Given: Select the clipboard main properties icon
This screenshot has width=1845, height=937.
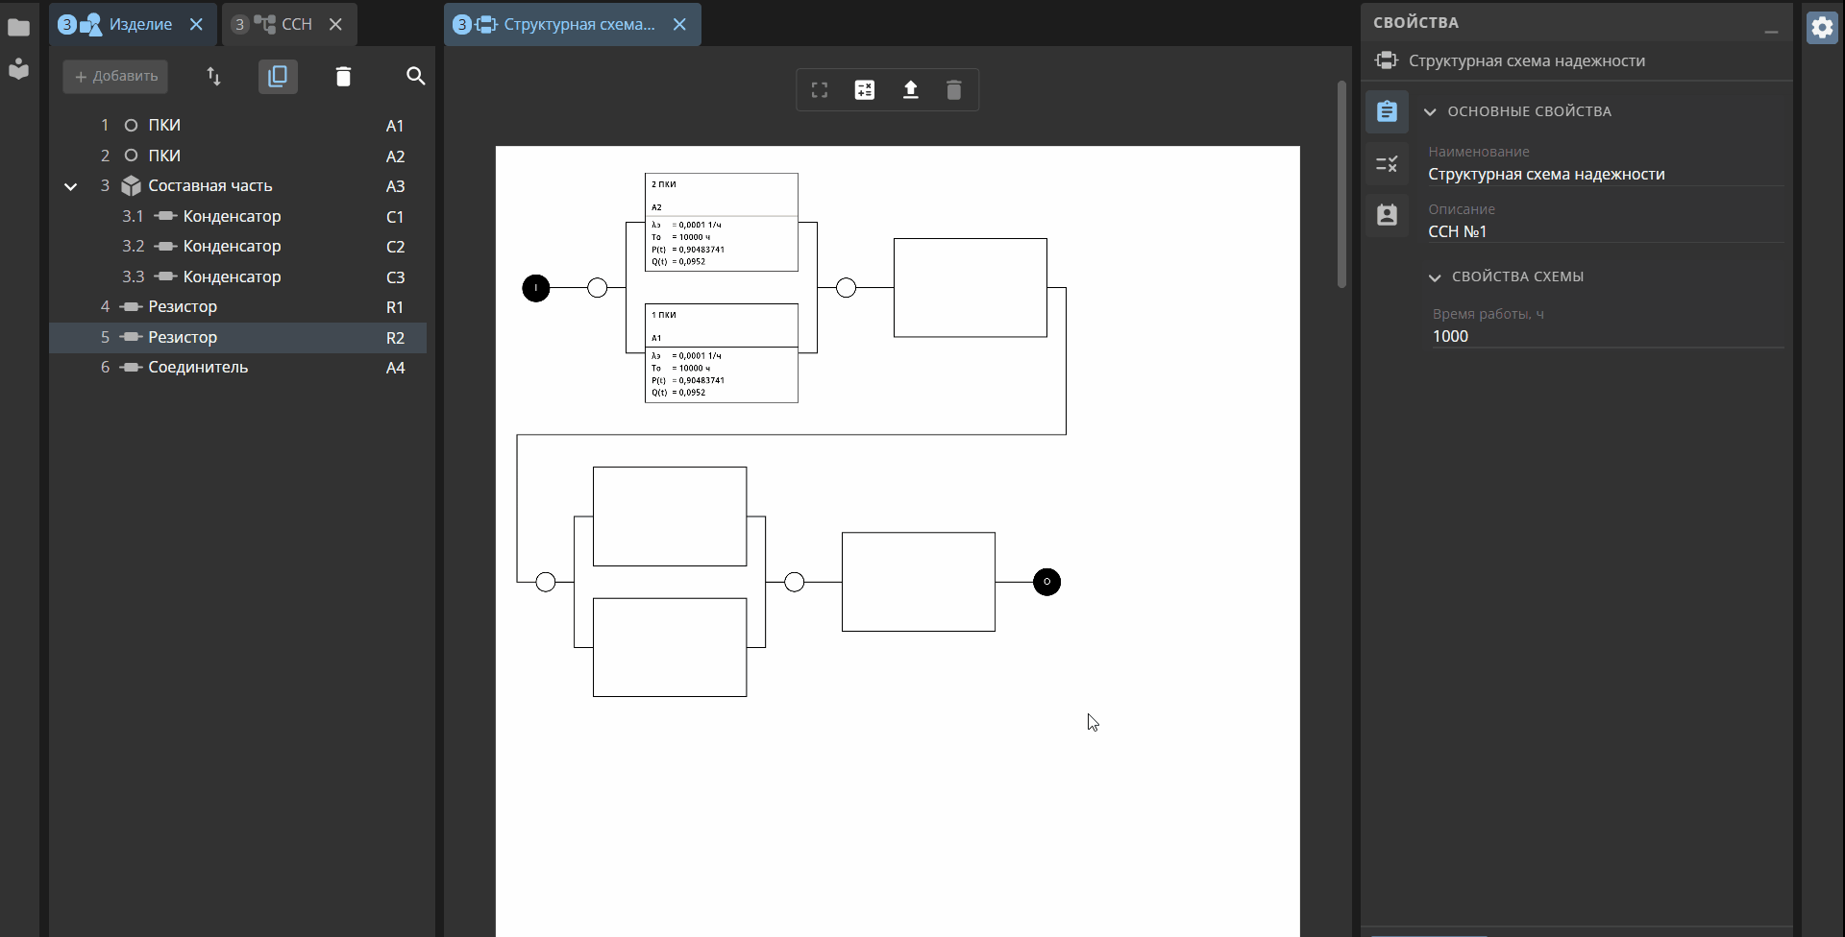Looking at the screenshot, I should coord(1387,111).
